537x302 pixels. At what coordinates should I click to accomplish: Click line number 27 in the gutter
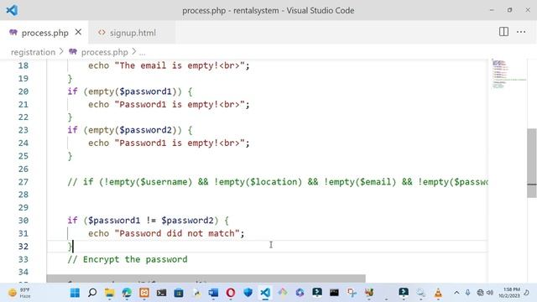coord(23,182)
